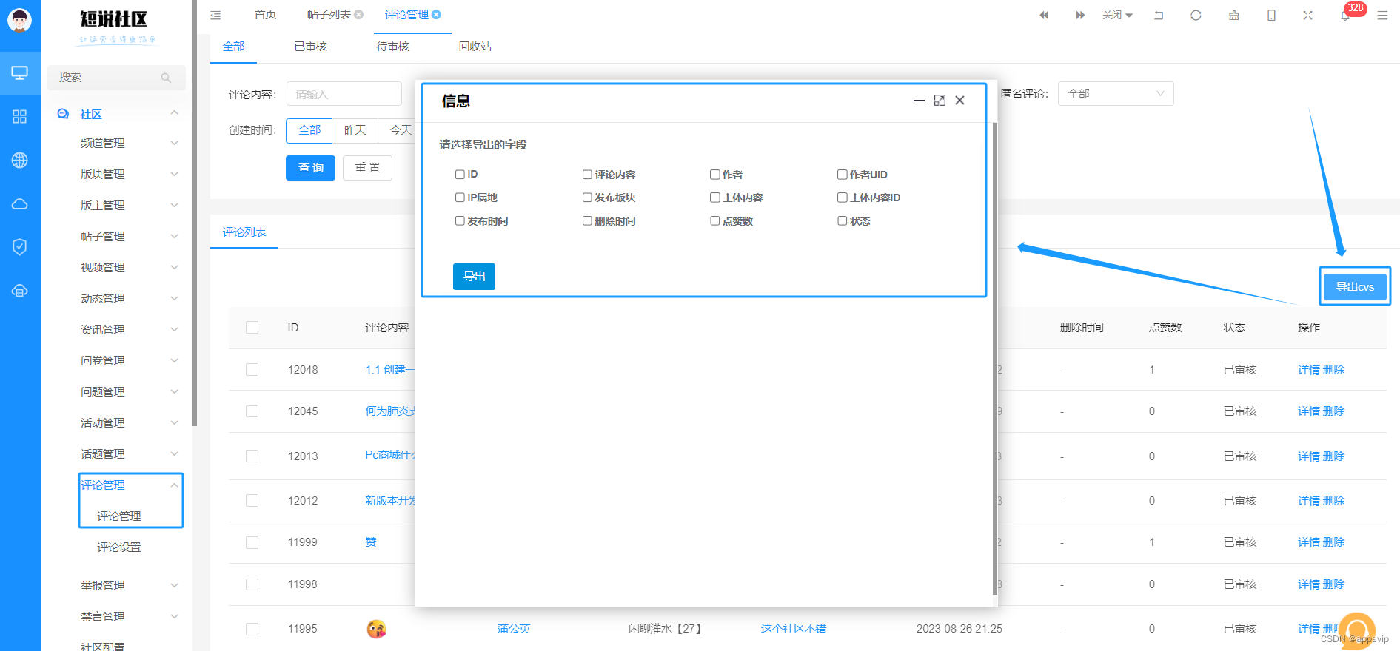Screen dimensions: 1400x651
Task: Click 删除 for comment 12045
Action: tap(1333, 411)
